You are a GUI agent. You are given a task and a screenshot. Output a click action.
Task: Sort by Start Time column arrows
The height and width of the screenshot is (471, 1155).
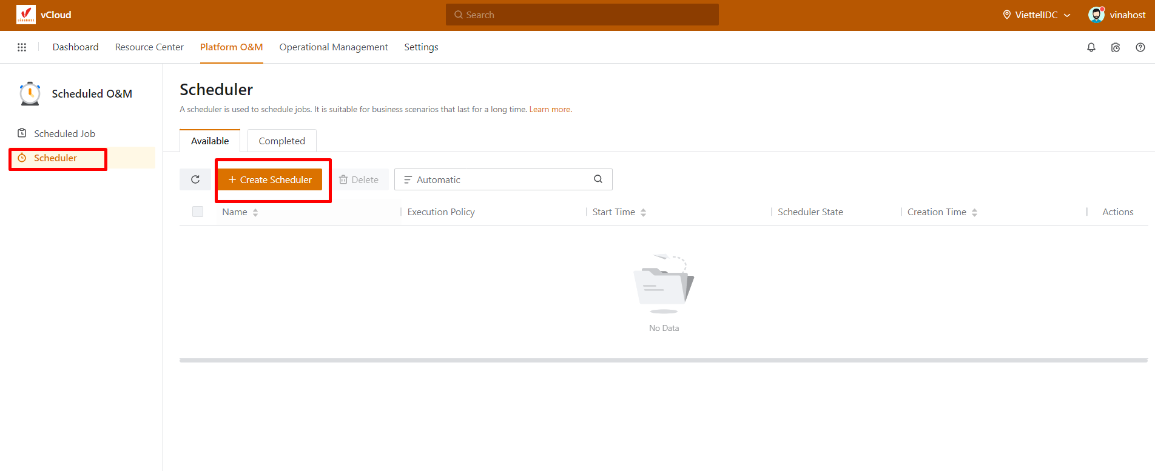coord(643,212)
